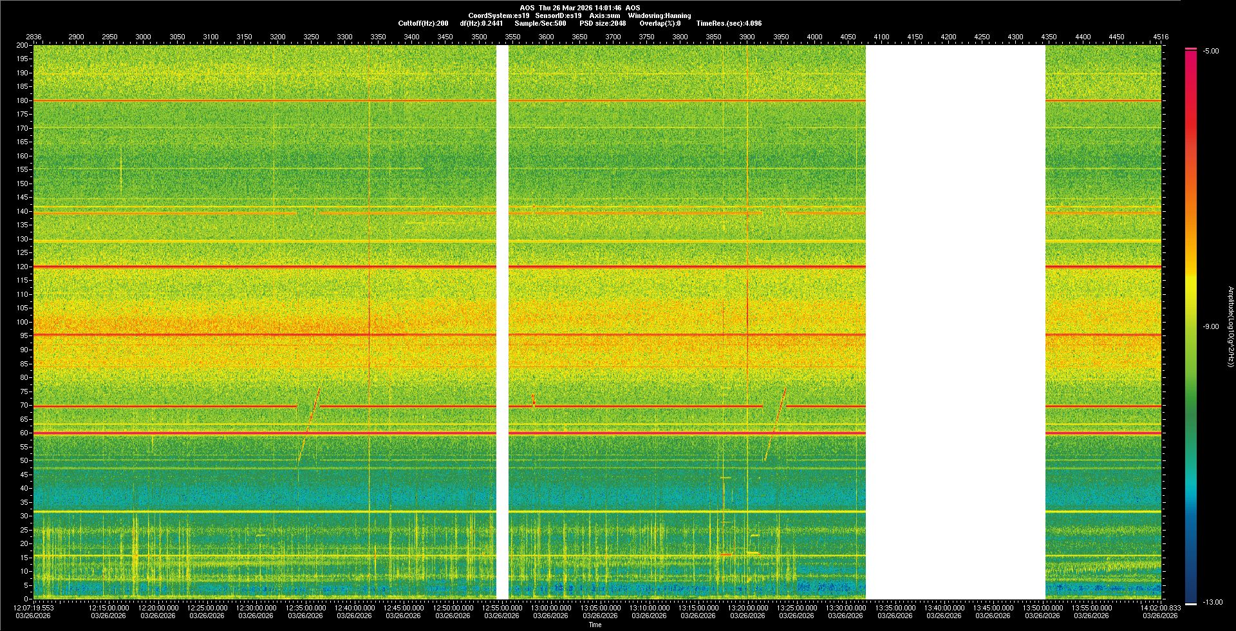Screen dimensions: 1236x631
Task: Click the Cutoff(Hz):200 header text
Action: [x=423, y=23]
